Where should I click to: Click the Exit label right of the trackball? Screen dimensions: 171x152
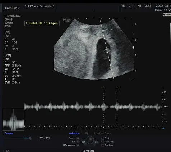(x=97, y=142)
